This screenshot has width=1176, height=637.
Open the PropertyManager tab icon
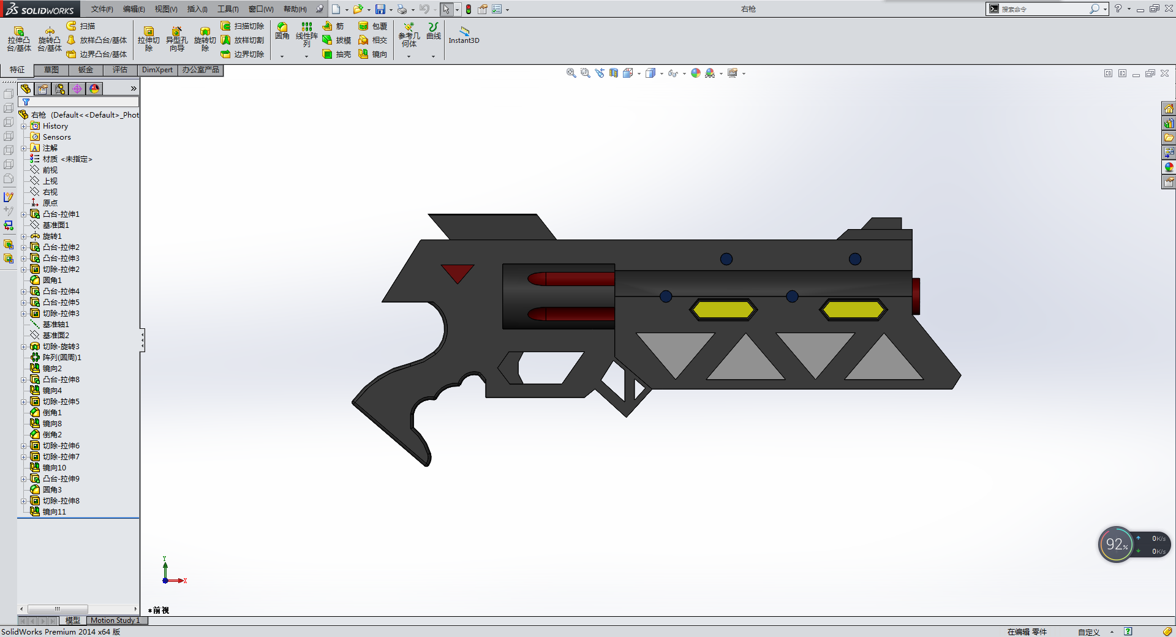[x=43, y=89]
